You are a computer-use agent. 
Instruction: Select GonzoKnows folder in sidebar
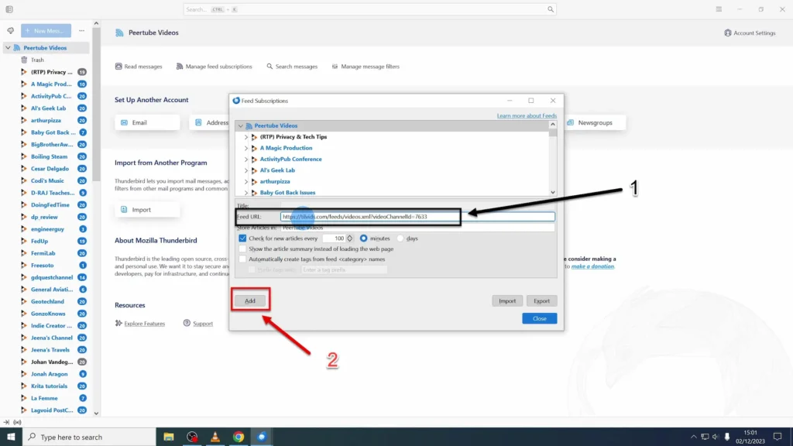pyautogui.click(x=48, y=314)
